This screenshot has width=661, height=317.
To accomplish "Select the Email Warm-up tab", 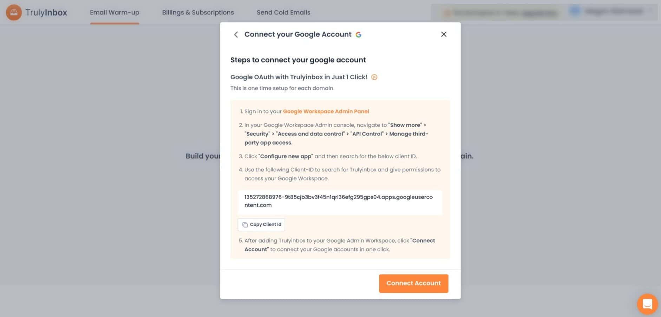I will coord(114,12).
